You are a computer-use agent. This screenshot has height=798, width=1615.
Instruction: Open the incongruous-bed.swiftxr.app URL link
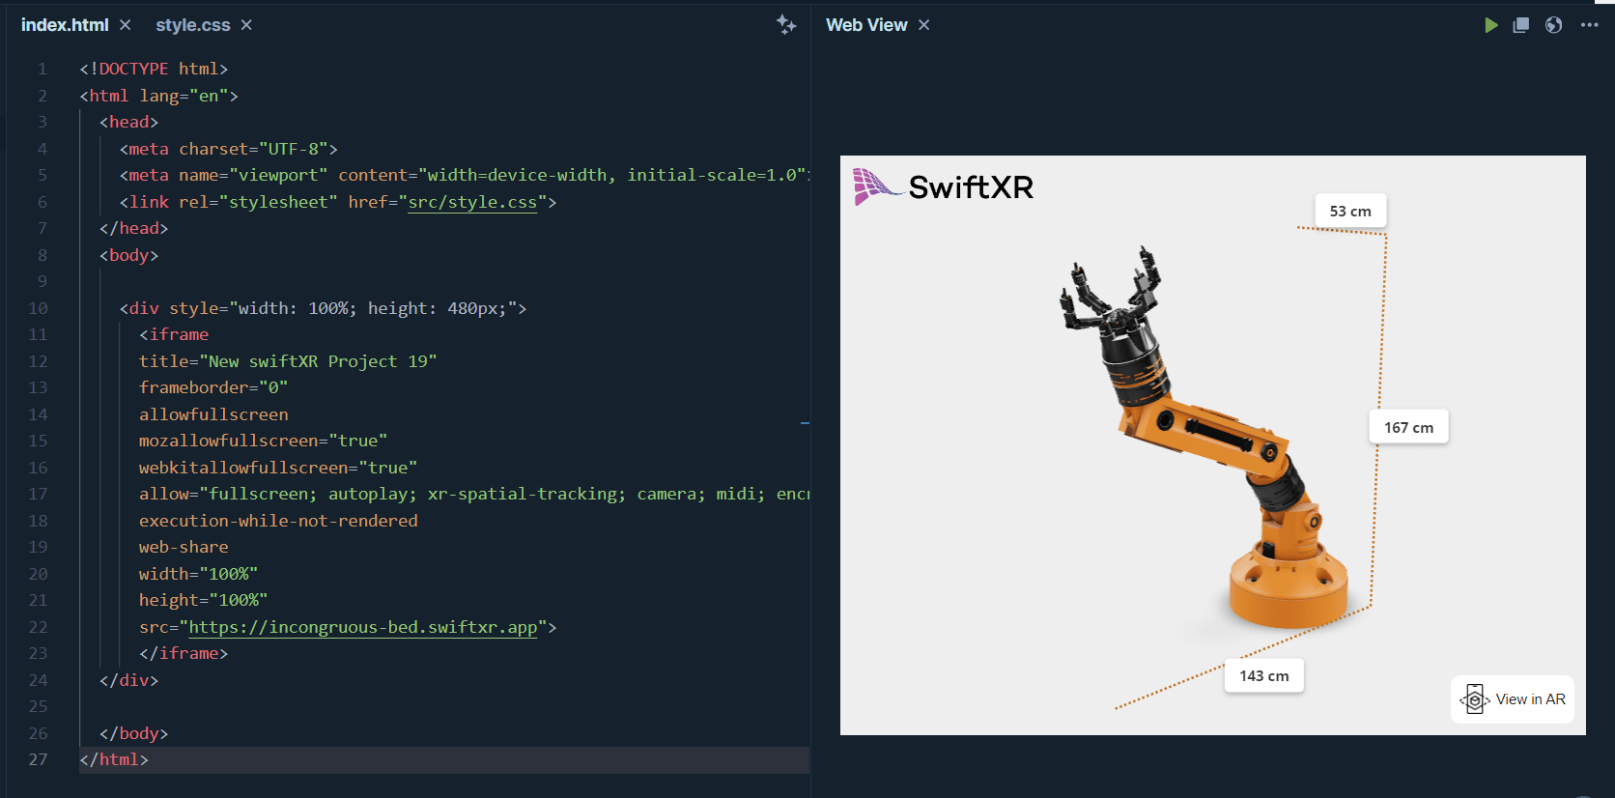pos(362,627)
